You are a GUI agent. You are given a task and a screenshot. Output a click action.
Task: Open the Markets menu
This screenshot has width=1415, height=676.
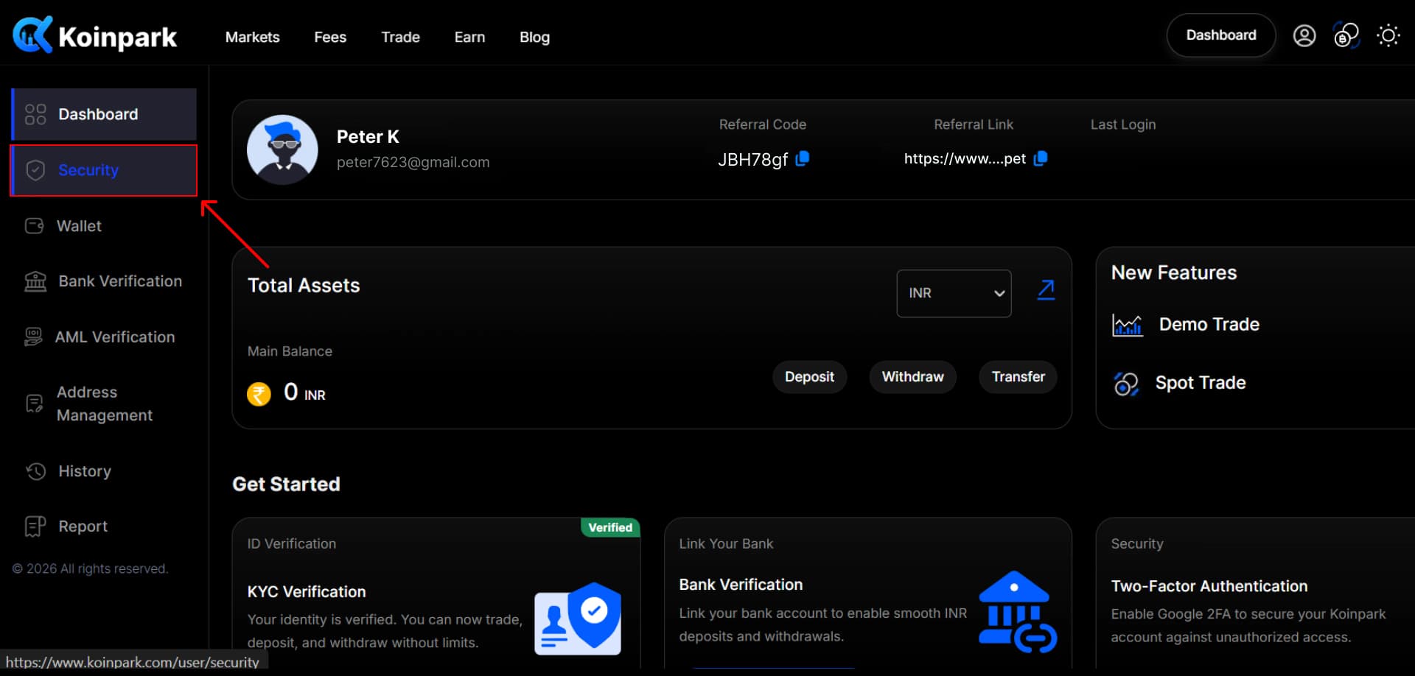point(253,37)
